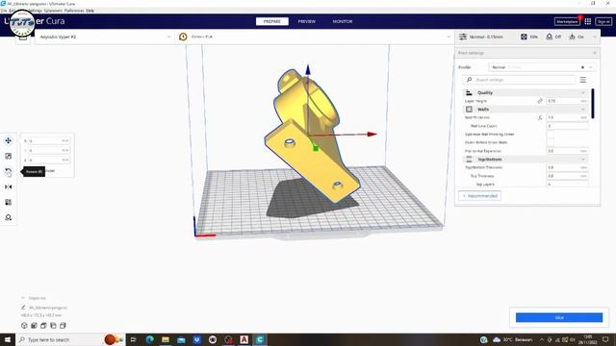616x346 pixels.
Task: Select the Rotate tool in left toolbar
Action: click(x=9, y=171)
